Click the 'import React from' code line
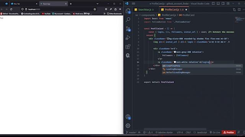Screen dimensions: 245x137 click(x=158, y=19)
